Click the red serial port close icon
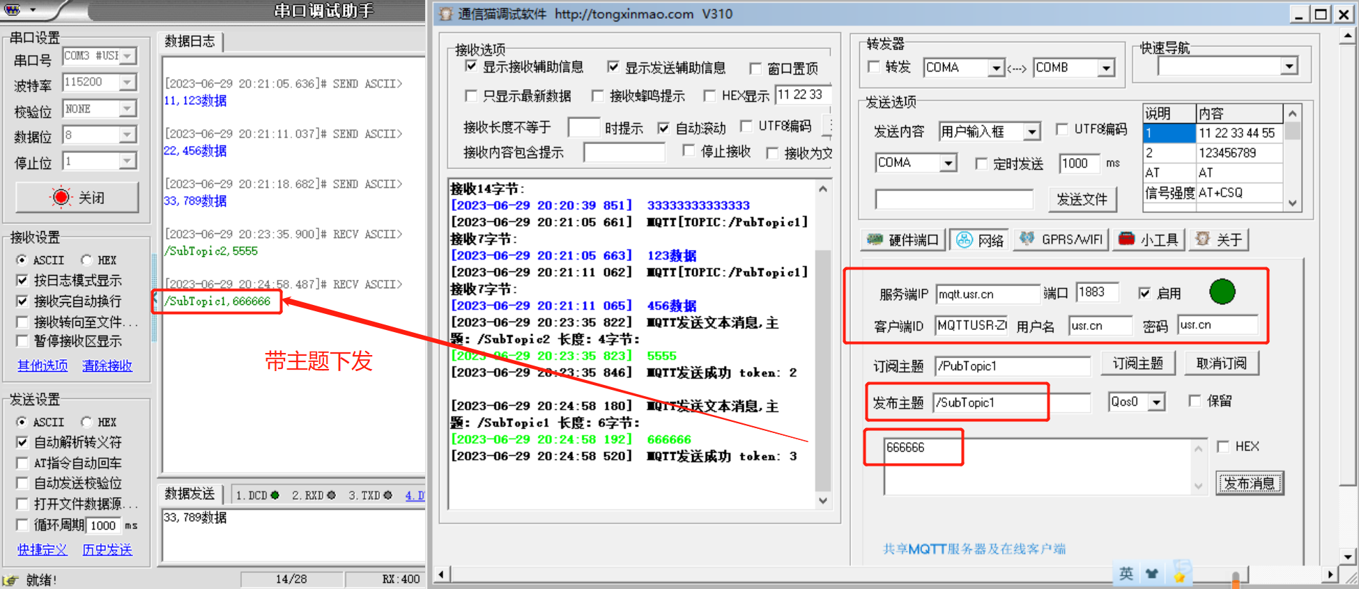 [x=61, y=198]
